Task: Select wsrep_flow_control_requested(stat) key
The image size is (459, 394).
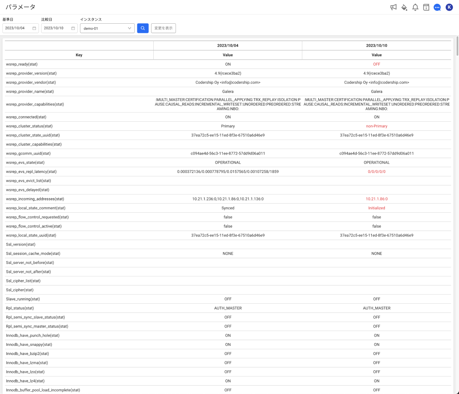Action: pyautogui.click(x=37, y=217)
